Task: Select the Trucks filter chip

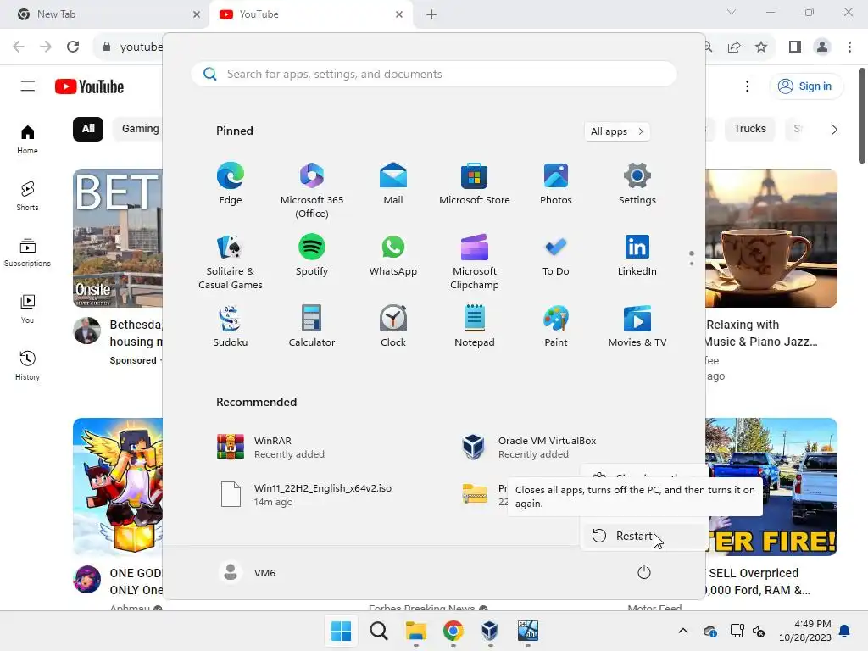Action: 750,129
